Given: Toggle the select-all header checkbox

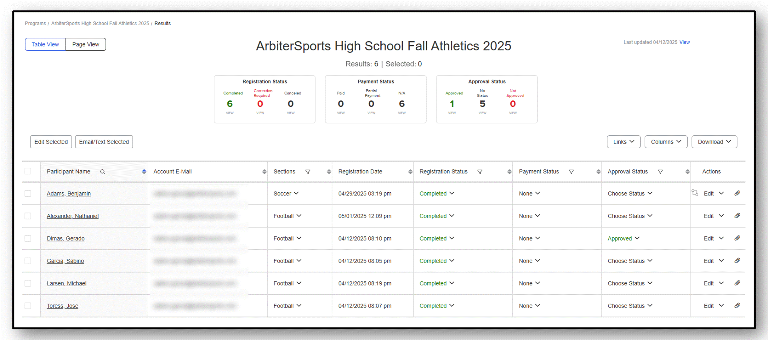Looking at the screenshot, I should (28, 171).
